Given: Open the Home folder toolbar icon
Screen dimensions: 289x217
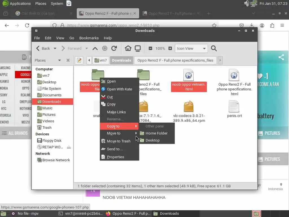Looking at the screenshot, I should [128, 48].
